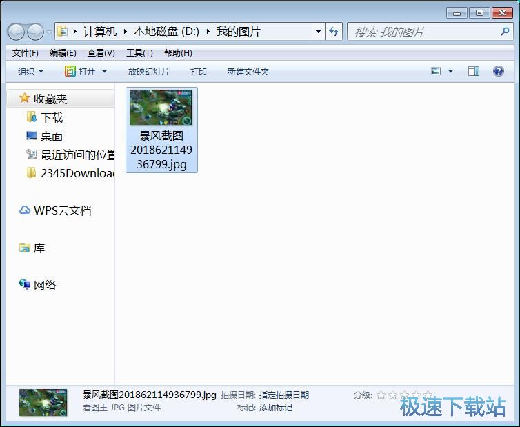
Task: Click the 打印 button
Action: 199,71
